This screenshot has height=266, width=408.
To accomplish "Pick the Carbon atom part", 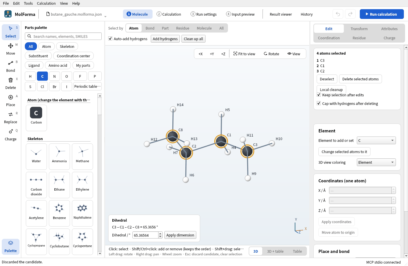I will [36, 118].
